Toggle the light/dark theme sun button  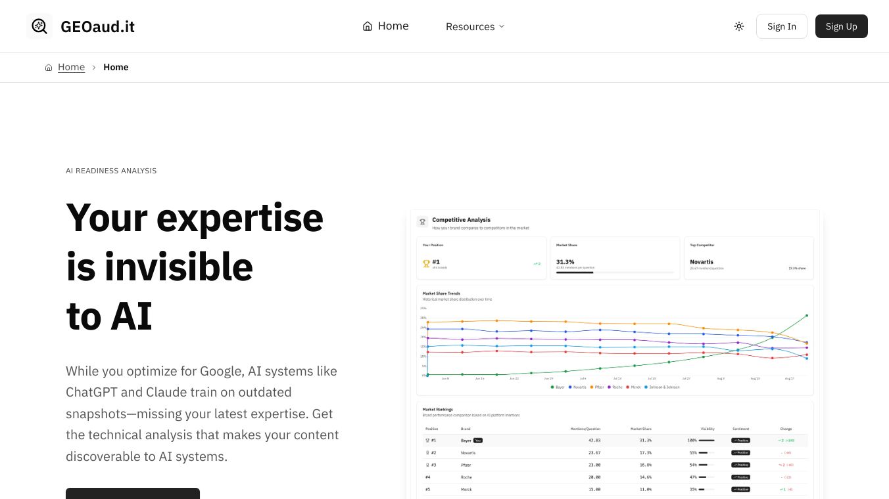[739, 26]
